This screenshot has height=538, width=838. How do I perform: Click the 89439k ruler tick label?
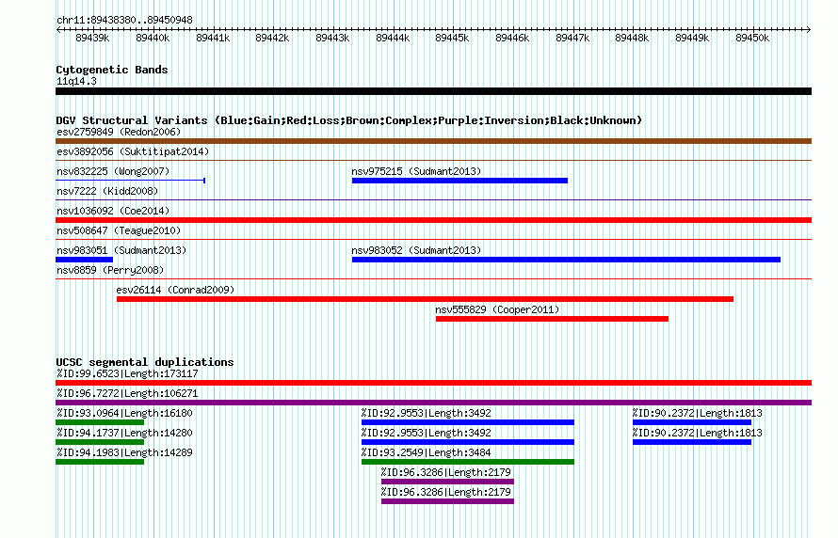(92, 38)
